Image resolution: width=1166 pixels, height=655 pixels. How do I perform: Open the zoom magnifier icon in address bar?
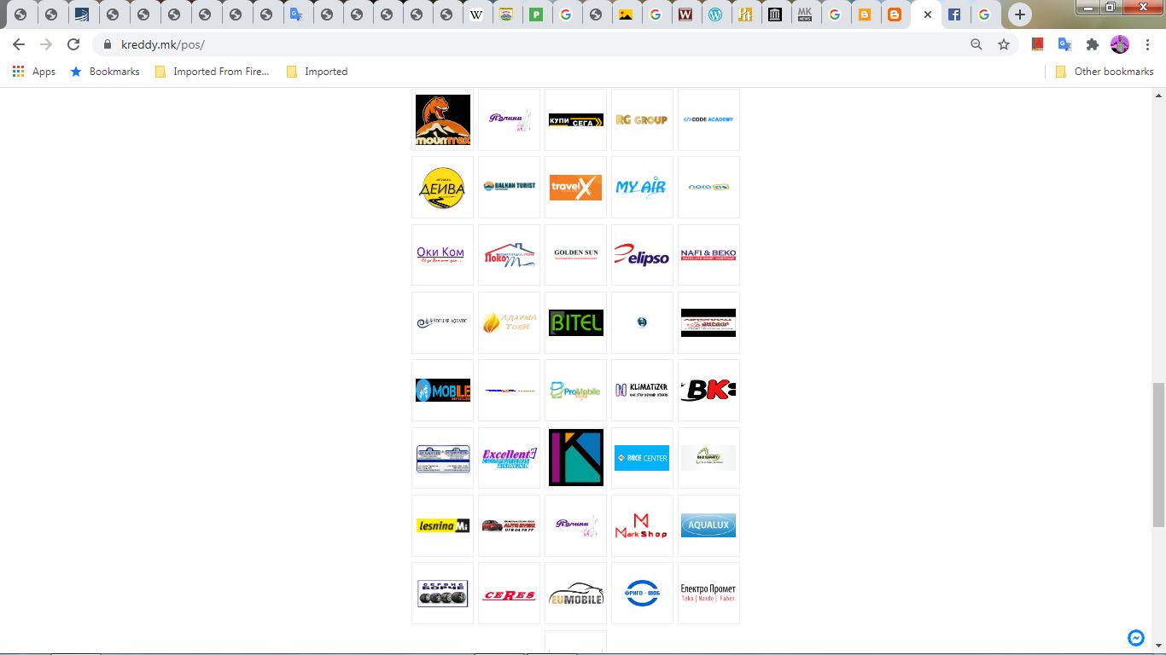click(x=977, y=44)
